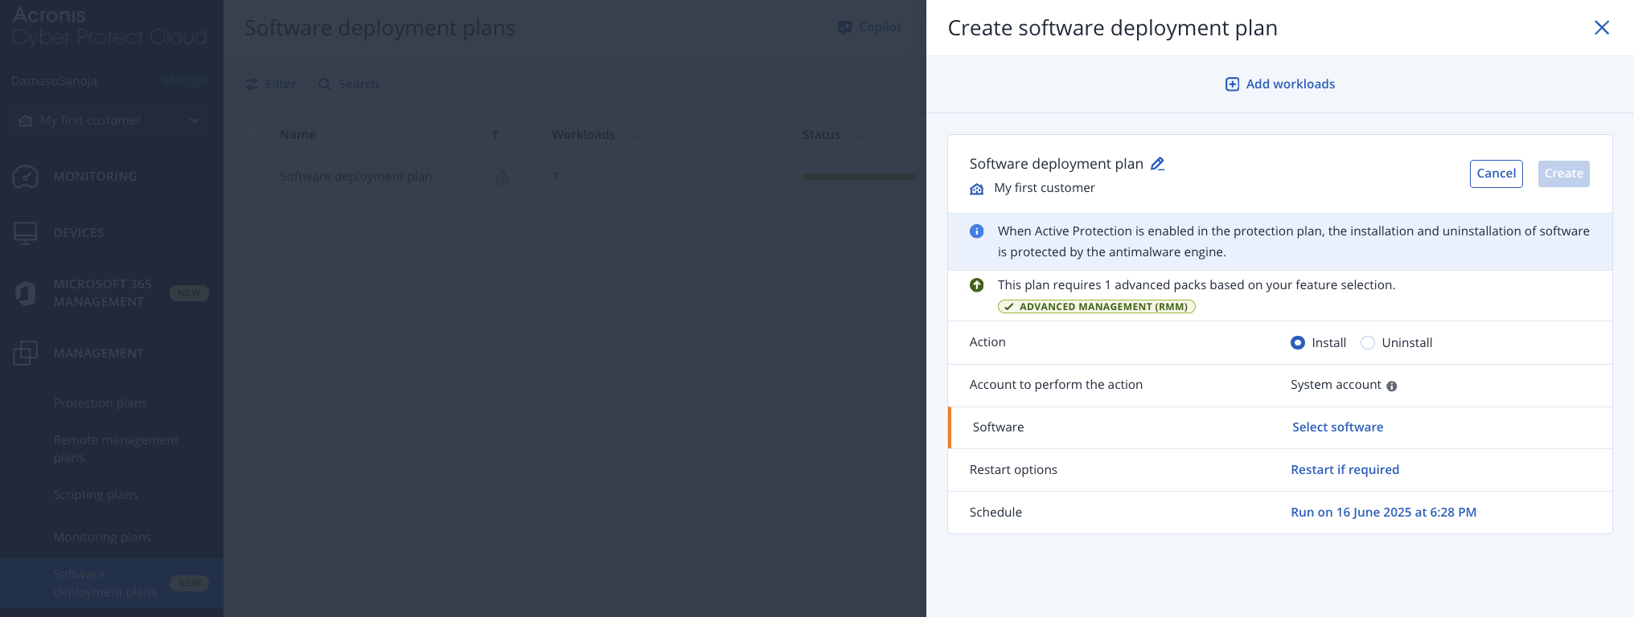The height and width of the screenshot is (617, 1634).
Task: Open Copilot from the page header
Action: (x=869, y=27)
